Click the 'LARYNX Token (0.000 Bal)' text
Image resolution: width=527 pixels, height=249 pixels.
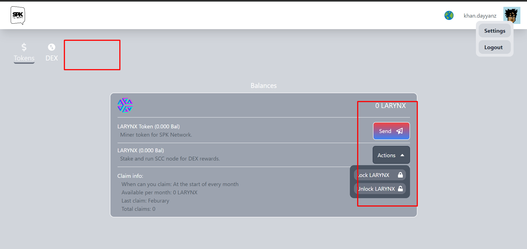click(x=149, y=126)
